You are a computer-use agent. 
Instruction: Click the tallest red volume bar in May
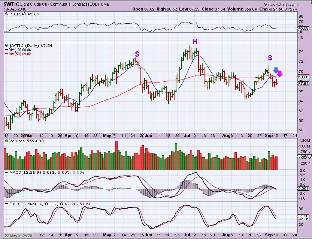point(116,155)
